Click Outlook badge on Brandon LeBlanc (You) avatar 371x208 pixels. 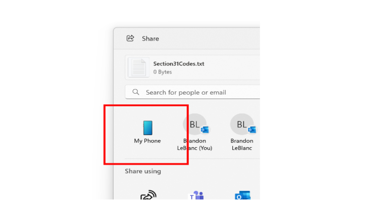[204, 130]
